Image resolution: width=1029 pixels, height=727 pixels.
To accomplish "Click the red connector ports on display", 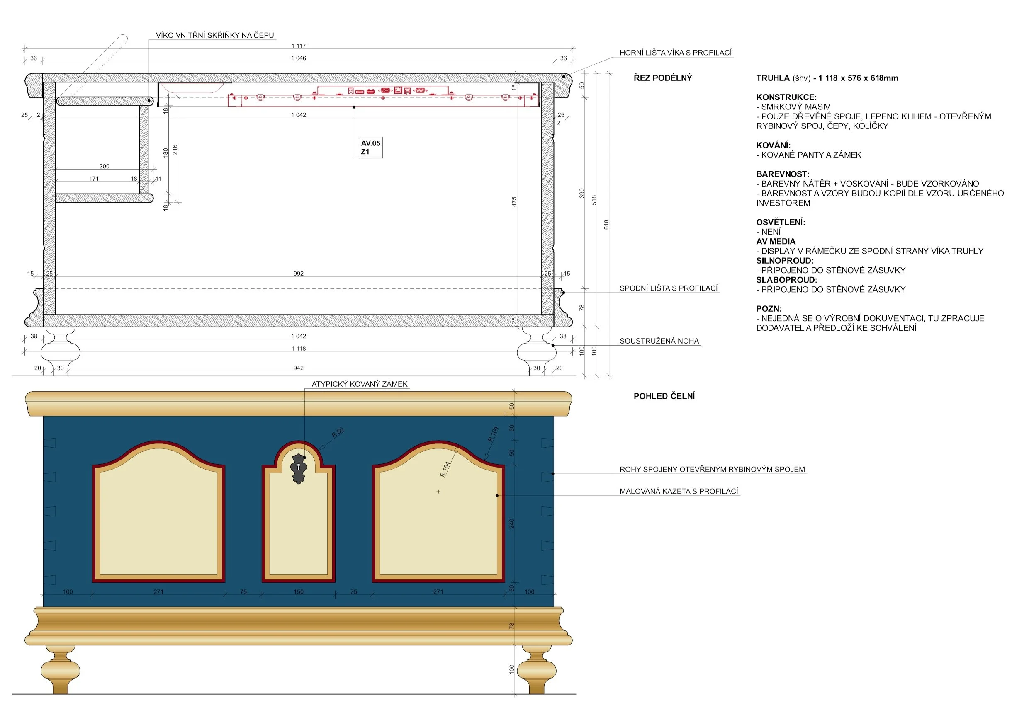I will point(384,91).
